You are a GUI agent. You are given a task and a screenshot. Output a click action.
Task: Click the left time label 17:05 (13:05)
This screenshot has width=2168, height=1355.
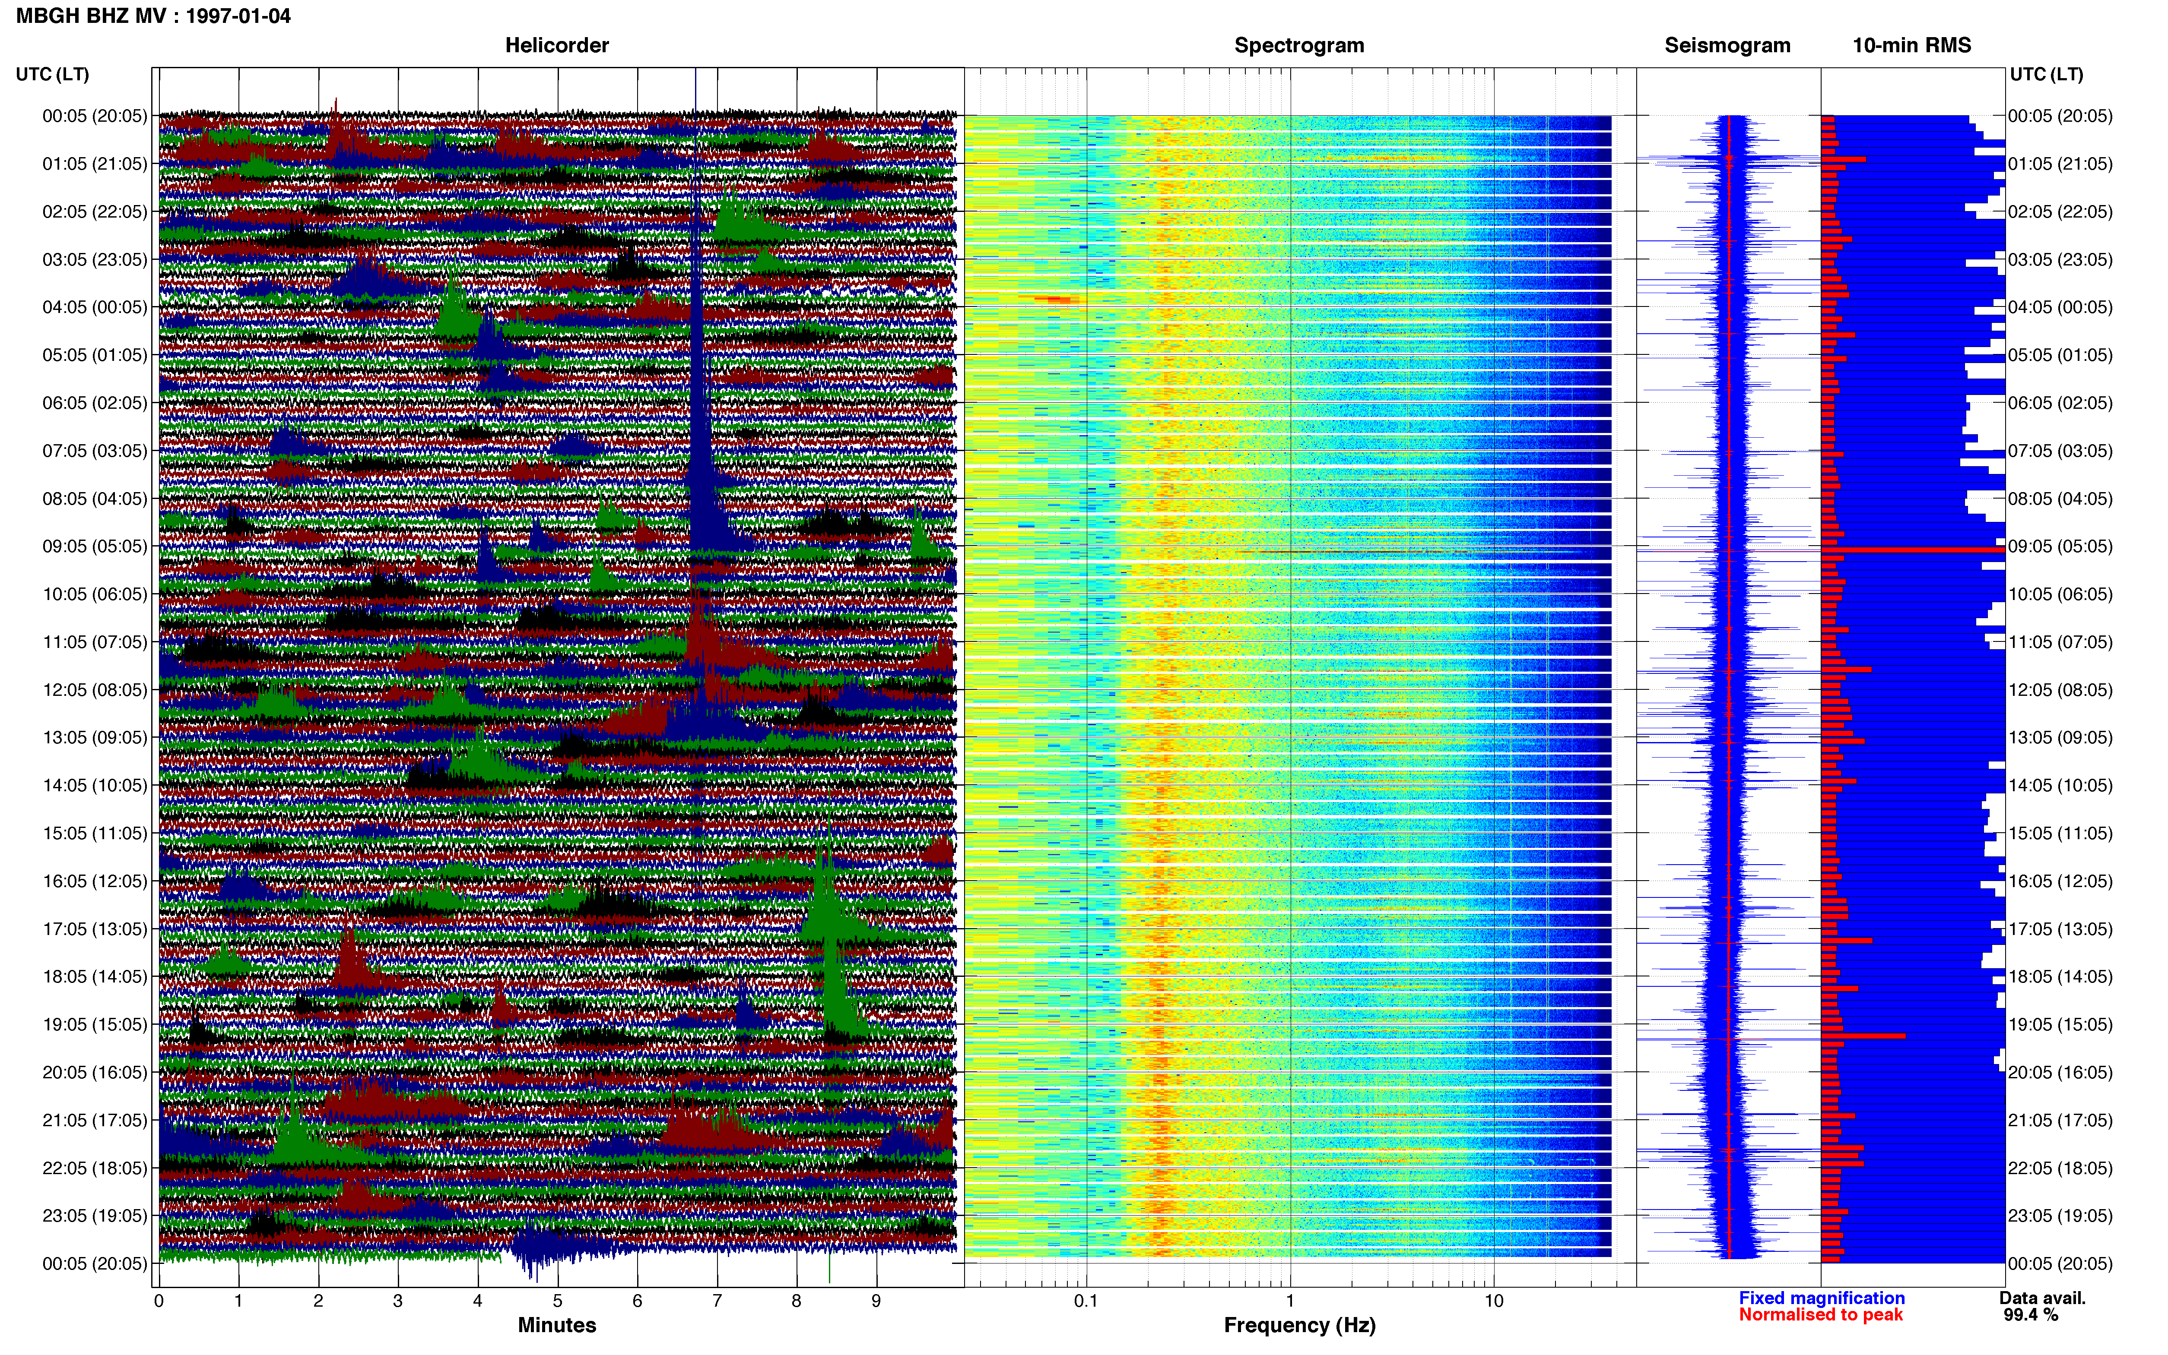(x=94, y=929)
